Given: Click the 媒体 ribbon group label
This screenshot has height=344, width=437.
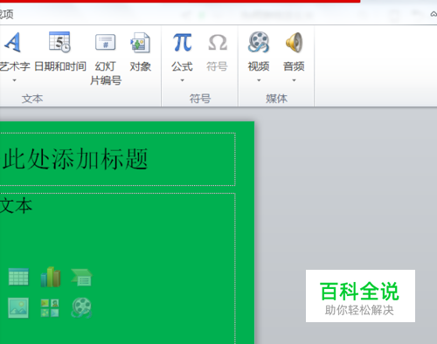Looking at the screenshot, I should [x=276, y=99].
